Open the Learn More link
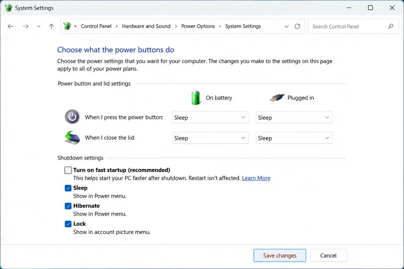404x269 pixels. (x=256, y=178)
